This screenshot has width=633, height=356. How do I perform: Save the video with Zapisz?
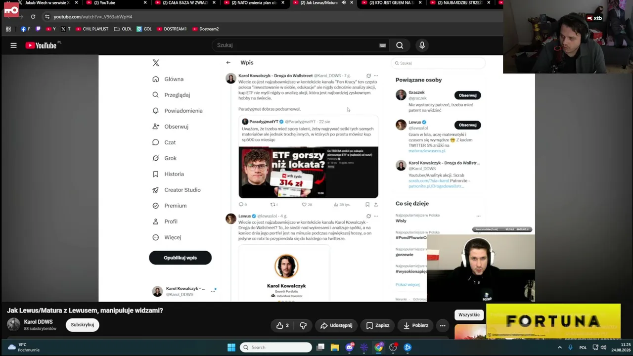click(x=378, y=325)
